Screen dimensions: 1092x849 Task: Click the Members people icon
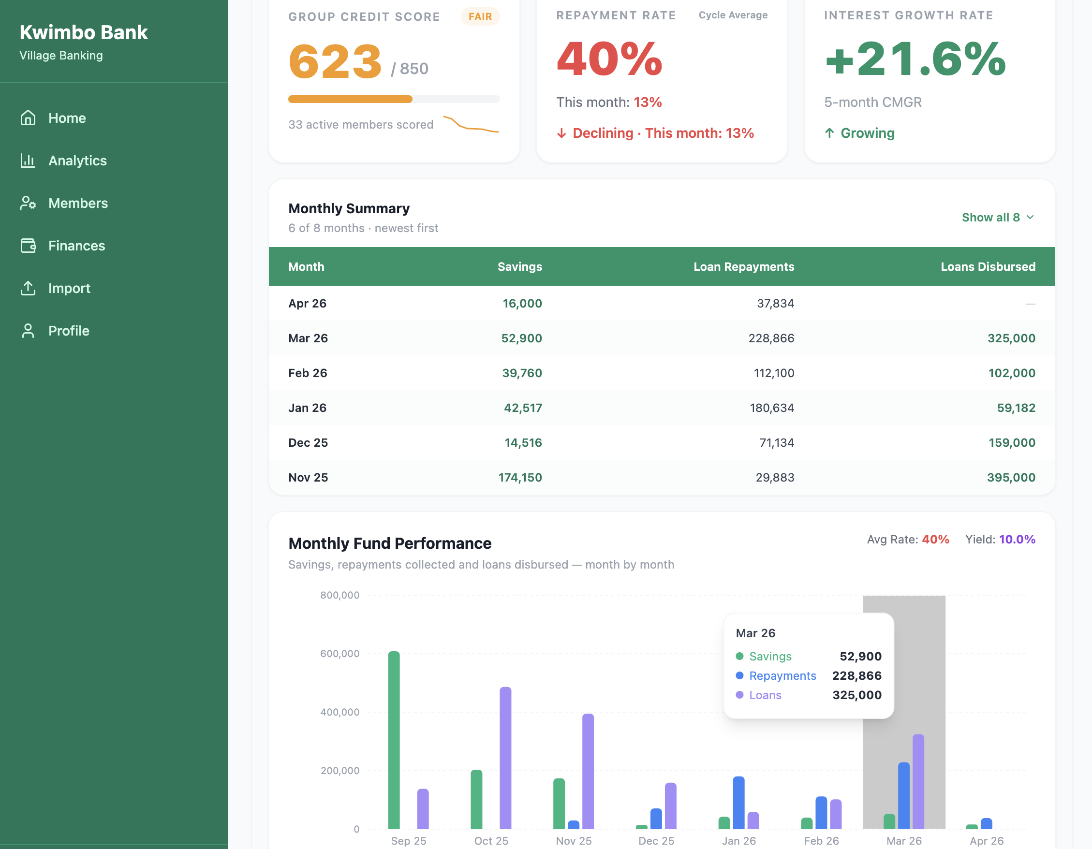28,203
